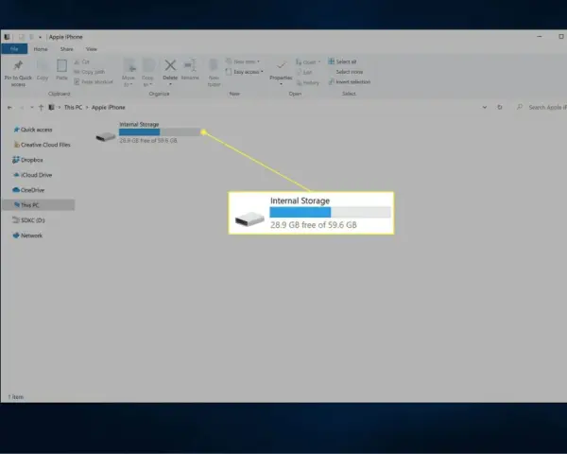The image size is (567, 454).
Task: Open Customize Quick Access Toolbar dropdown
Action: click(40, 37)
